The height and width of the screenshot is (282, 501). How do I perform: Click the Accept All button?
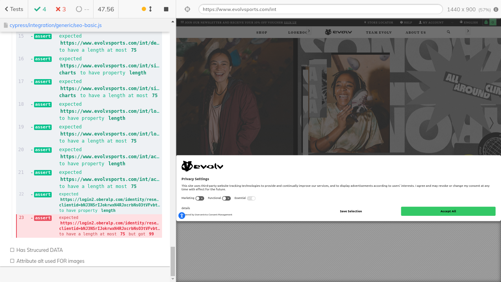448,211
